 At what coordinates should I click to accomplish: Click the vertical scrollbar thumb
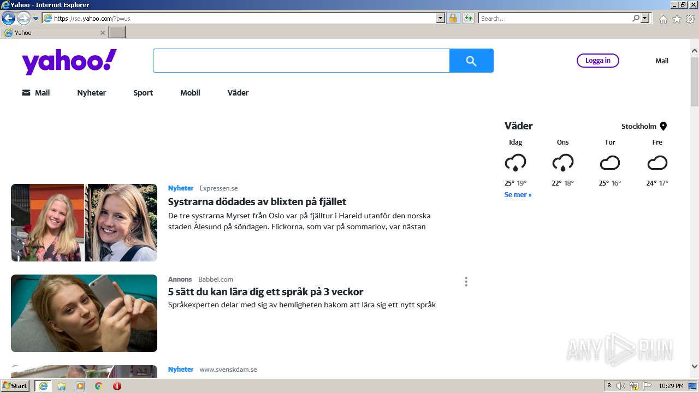point(695,81)
